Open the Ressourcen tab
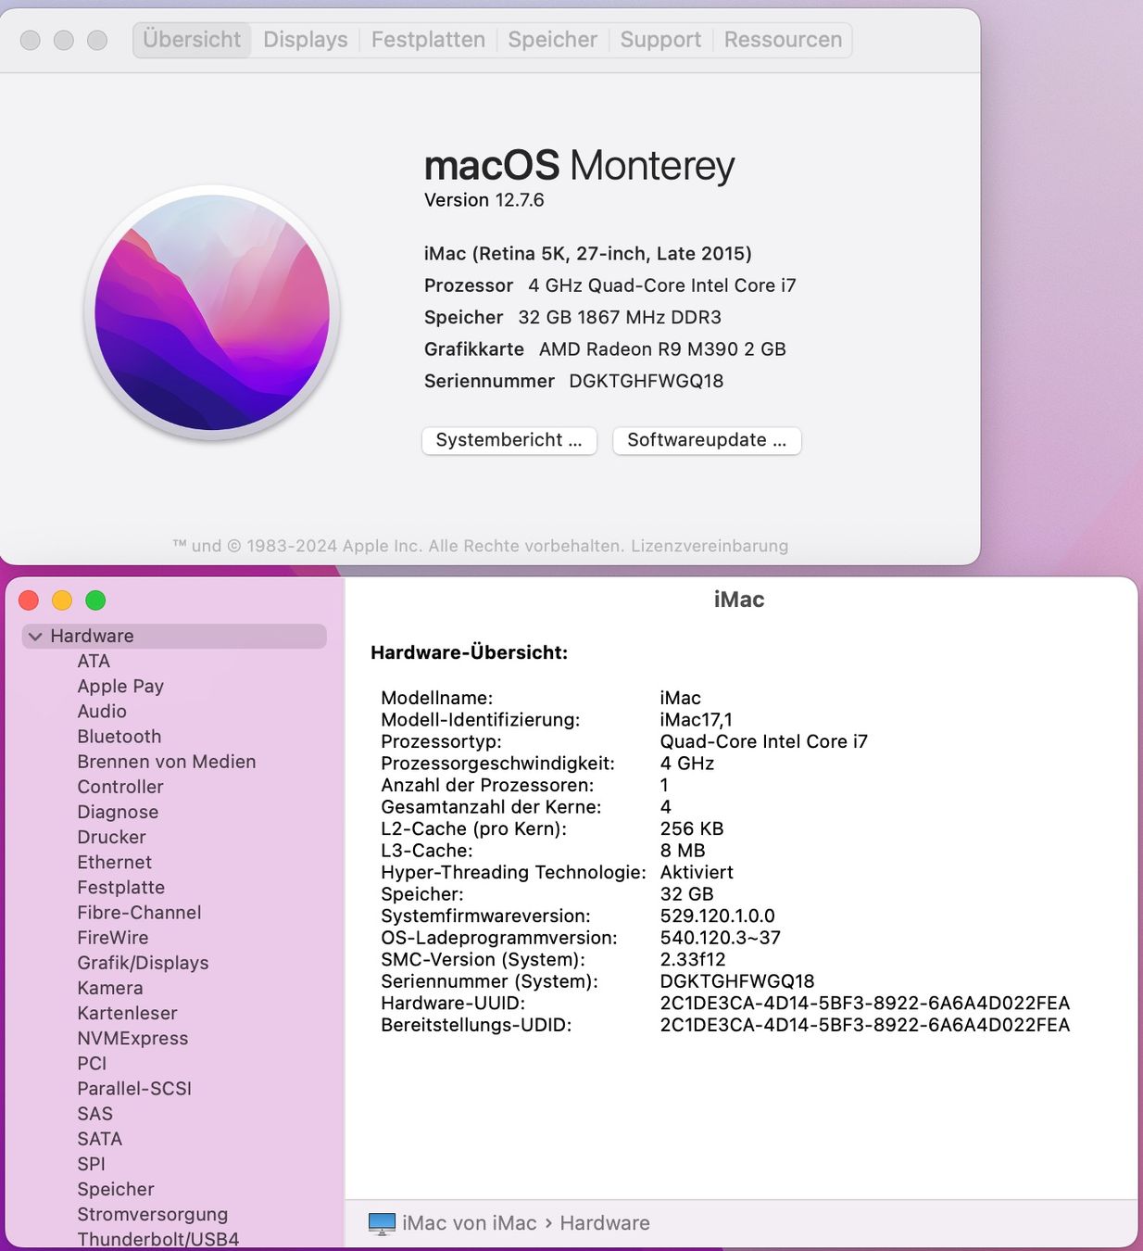The width and height of the screenshot is (1143, 1251). pos(783,40)
